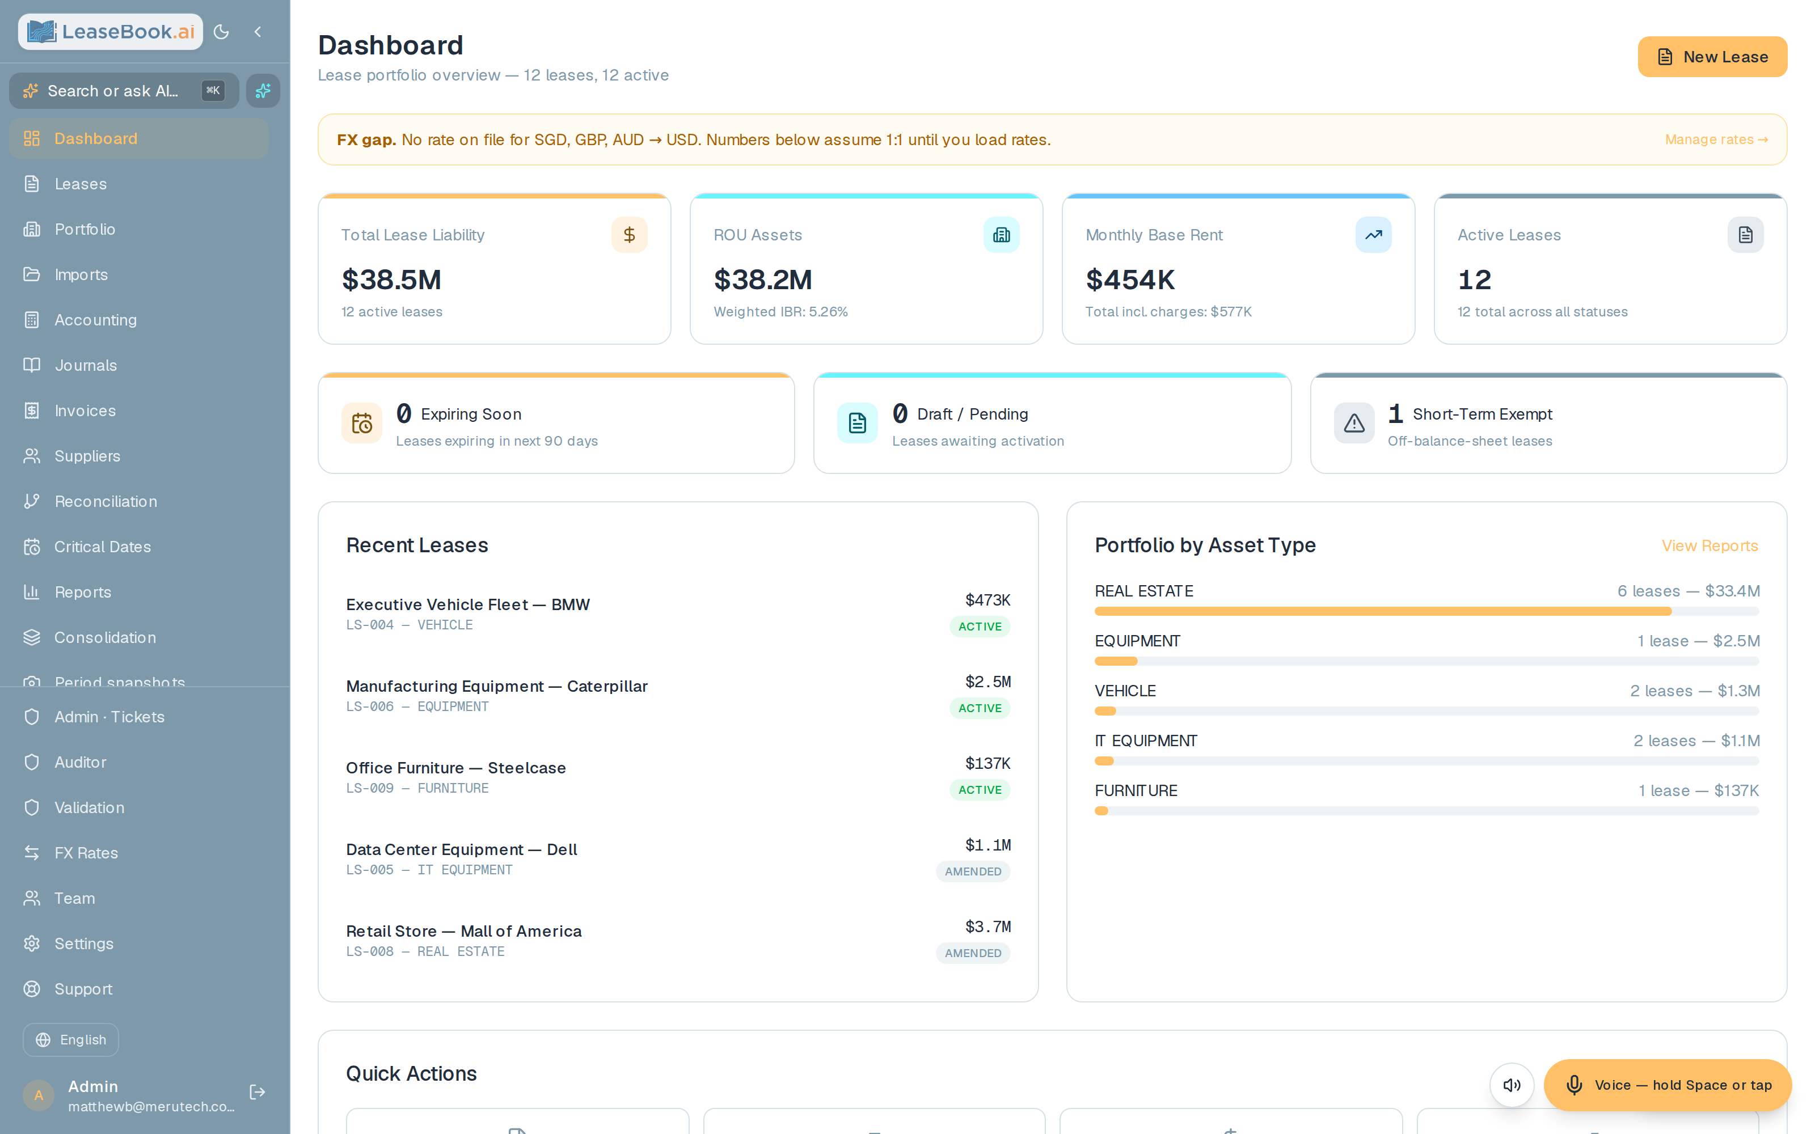Open Imports section
The height and width of the screenshot is (1134, 1815).
click(x=139, y=274)
